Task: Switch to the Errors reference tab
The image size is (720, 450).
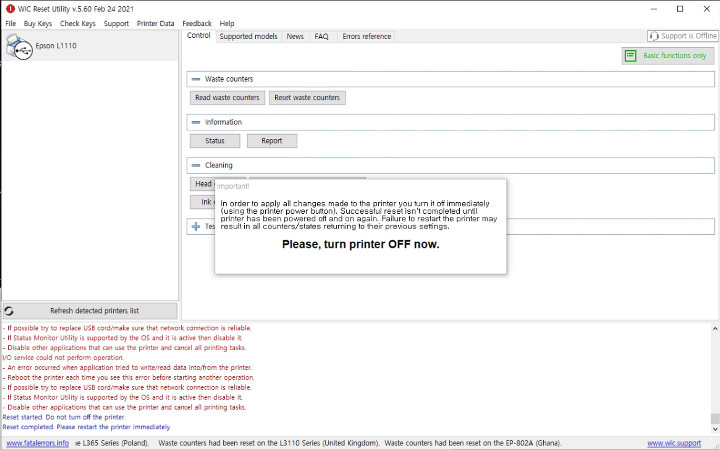Action: (x=367, y=37)
